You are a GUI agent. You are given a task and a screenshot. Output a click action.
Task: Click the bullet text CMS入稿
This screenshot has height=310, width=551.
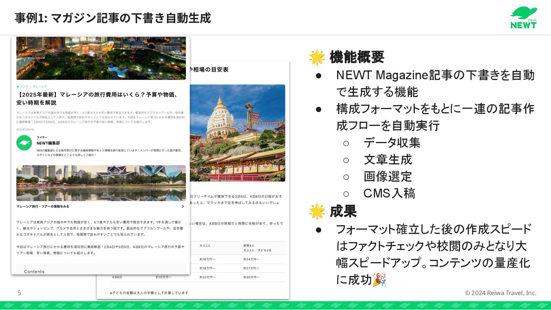[x=389, y=193]
